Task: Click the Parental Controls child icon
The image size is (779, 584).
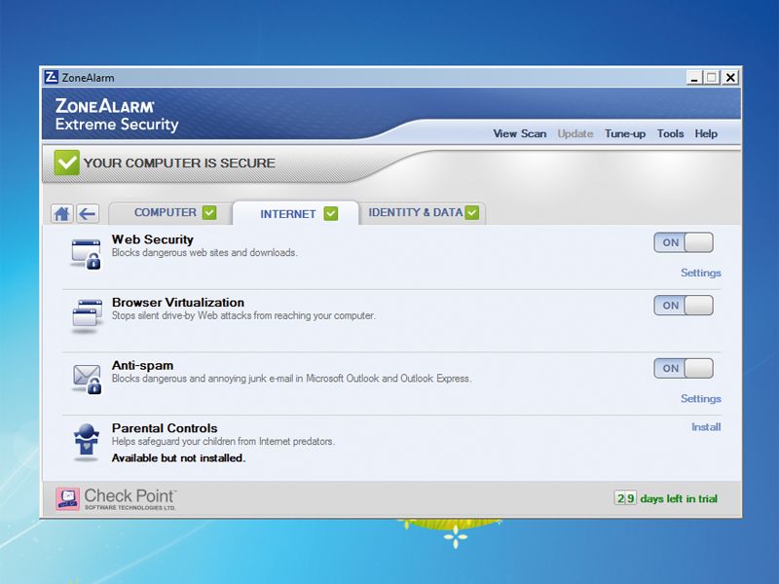Action: point(87,441)
